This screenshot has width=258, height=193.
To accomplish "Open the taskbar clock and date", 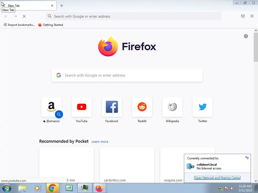I will [x=245, y=188].
